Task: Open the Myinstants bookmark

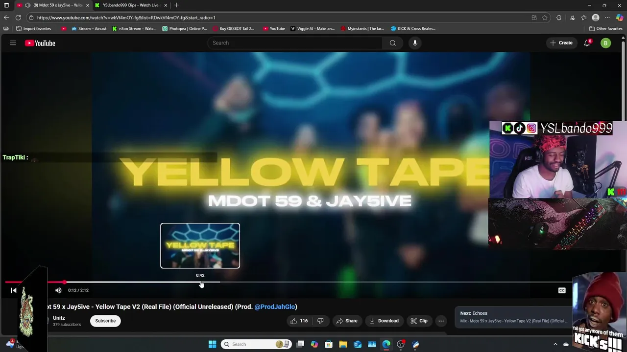Action: pos(362,29)
